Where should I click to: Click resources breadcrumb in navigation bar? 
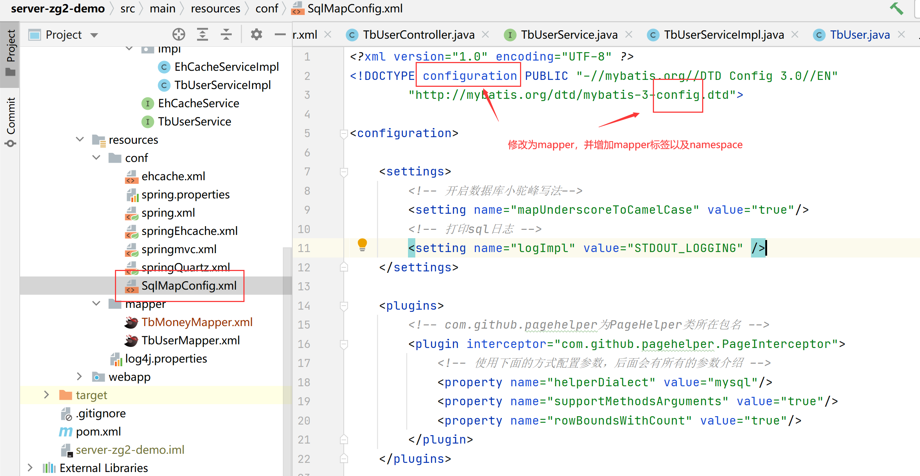pyautogui.click(x=215, y=8)
